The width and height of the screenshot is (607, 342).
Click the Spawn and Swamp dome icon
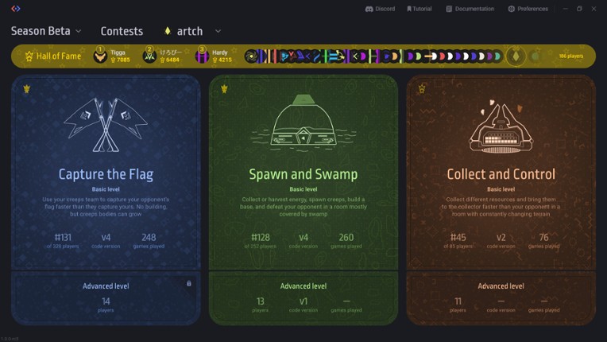pos(303,122)
